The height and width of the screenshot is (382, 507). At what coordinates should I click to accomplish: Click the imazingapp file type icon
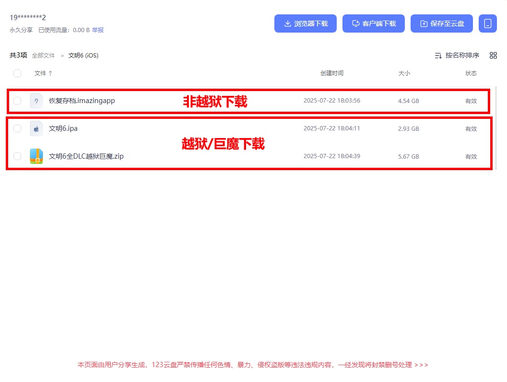click(x=36, y=101)
